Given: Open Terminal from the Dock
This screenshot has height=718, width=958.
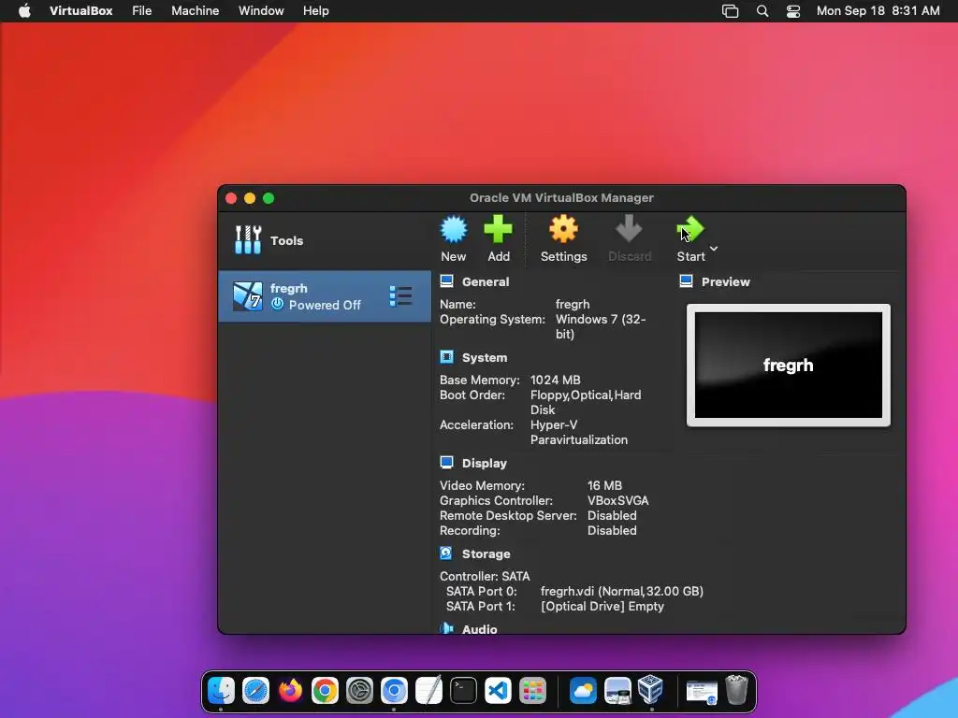Looking at the screenshot, I should 463,691.
